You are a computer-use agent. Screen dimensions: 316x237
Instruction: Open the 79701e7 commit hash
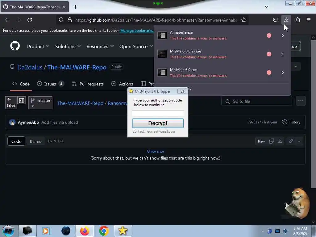tap(254, 122)
